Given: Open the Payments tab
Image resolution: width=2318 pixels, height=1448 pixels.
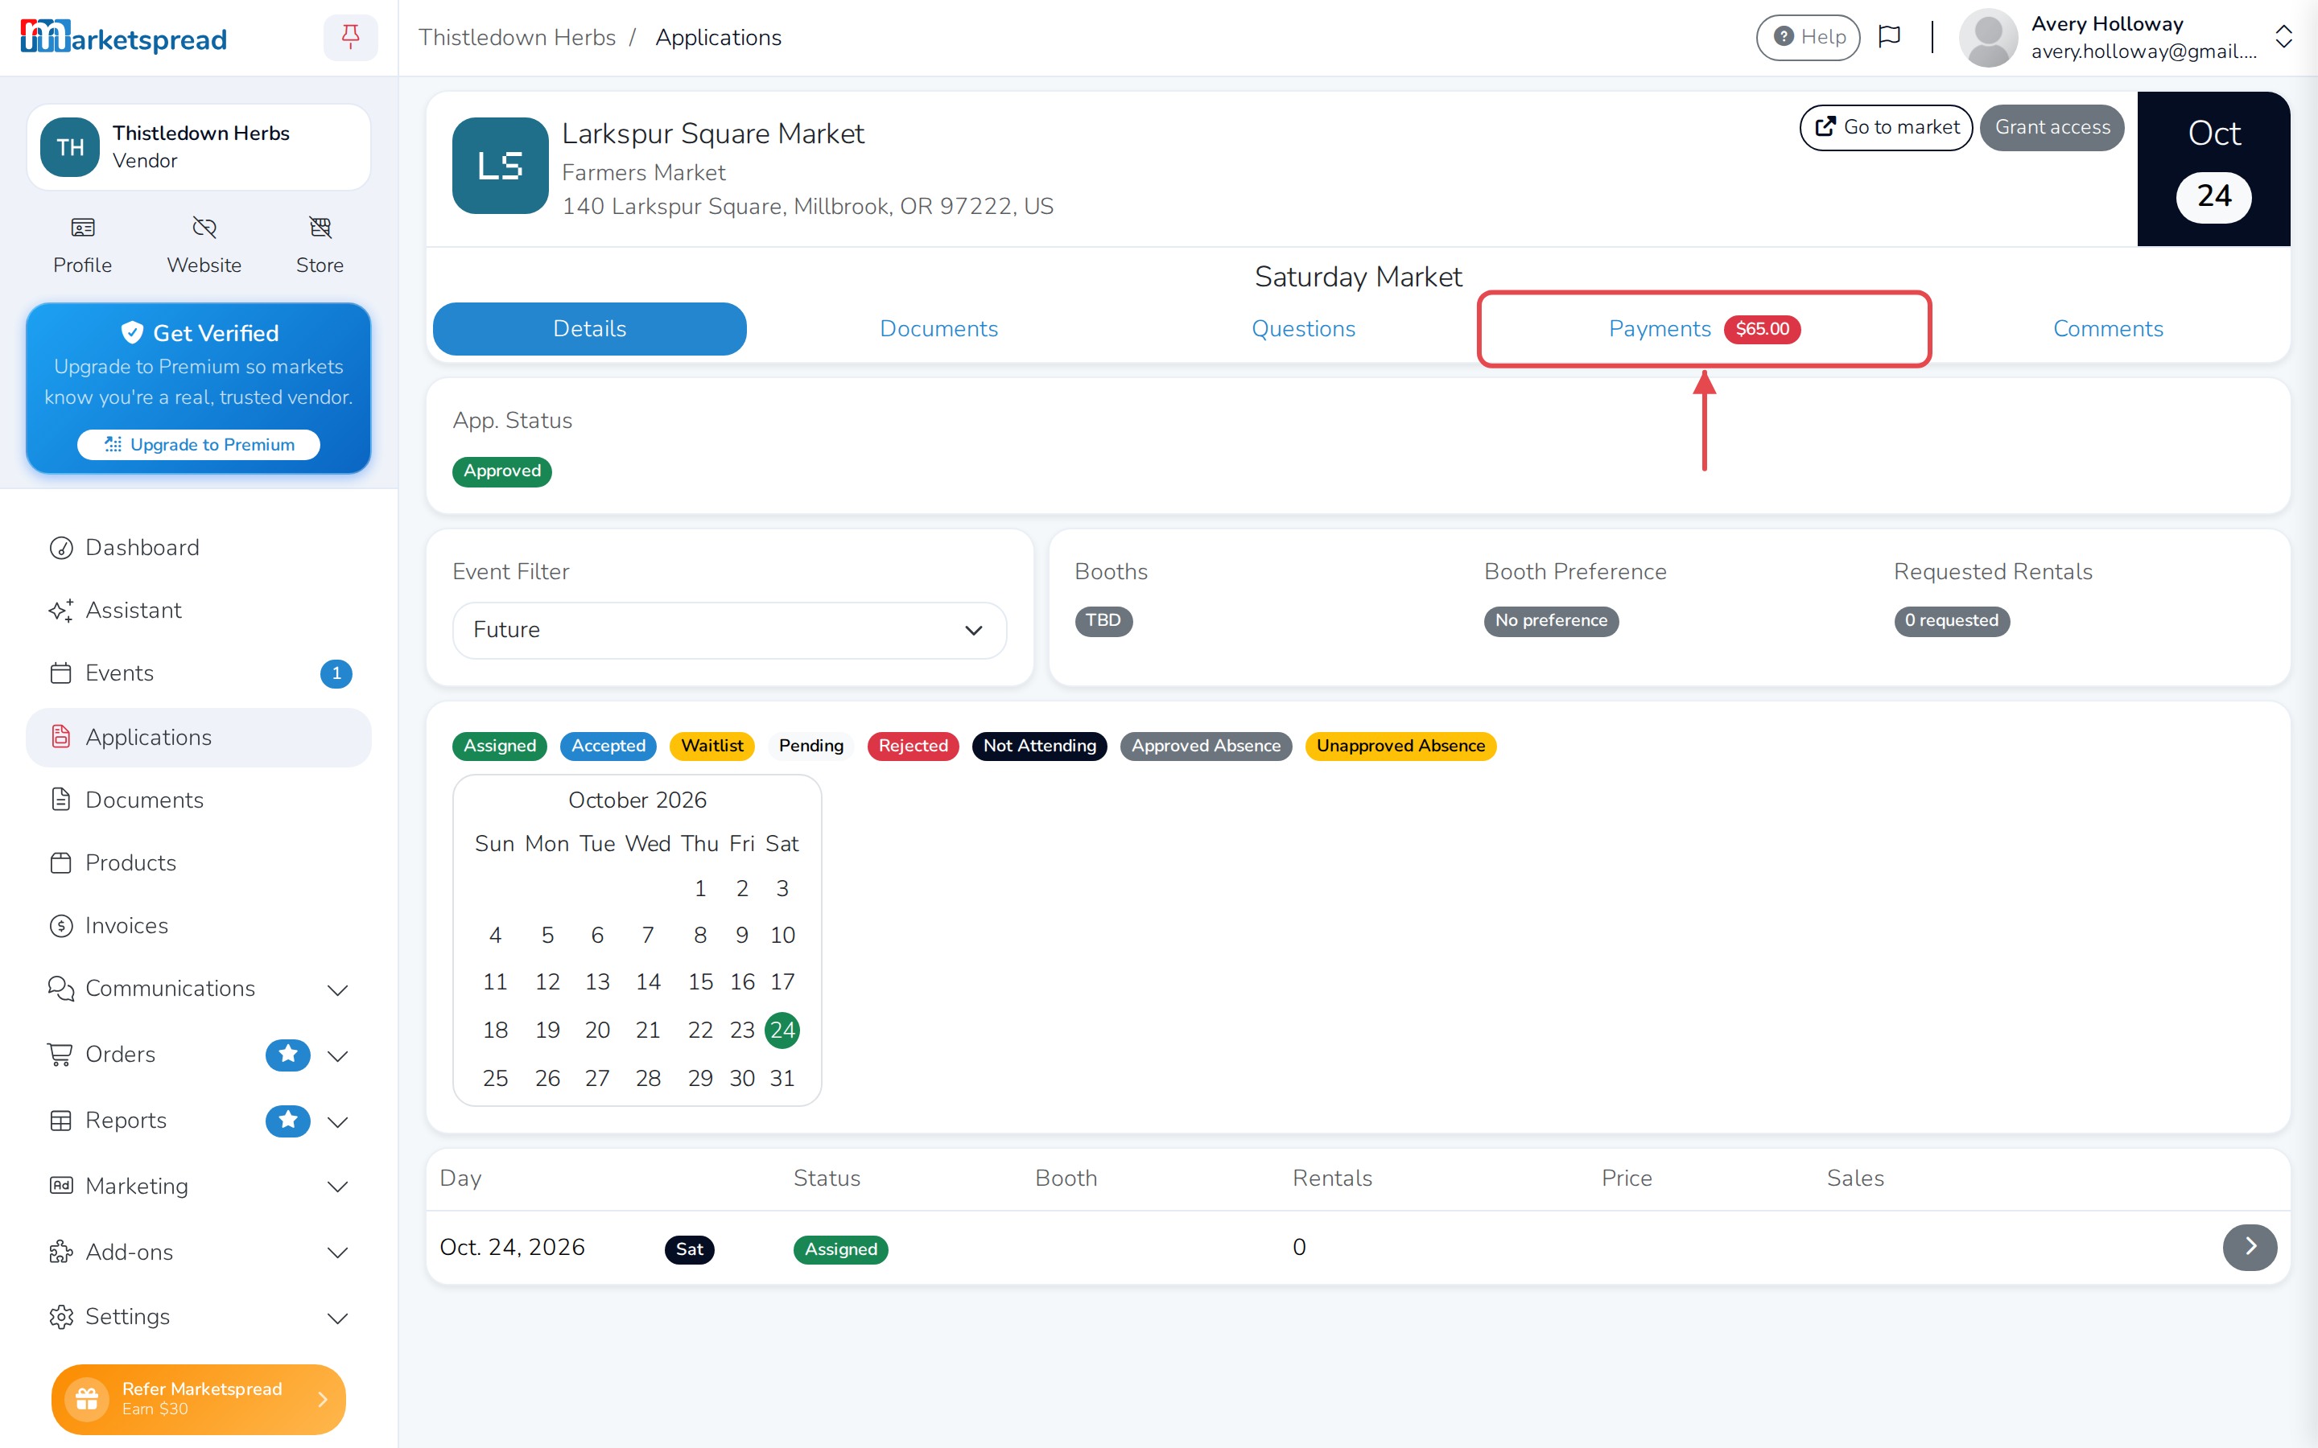Looking at the screenshot, I should tap(1703, 328).
